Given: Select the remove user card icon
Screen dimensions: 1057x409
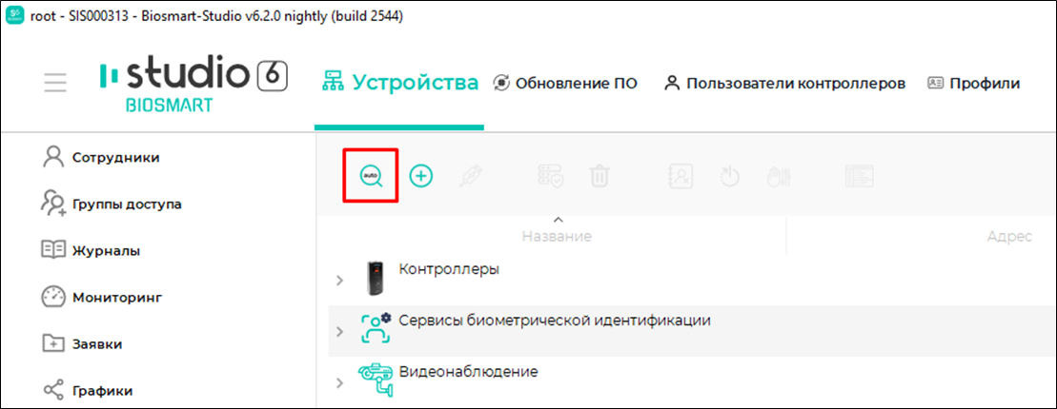Looking at the screenshot, I should [x=681, y=176].
